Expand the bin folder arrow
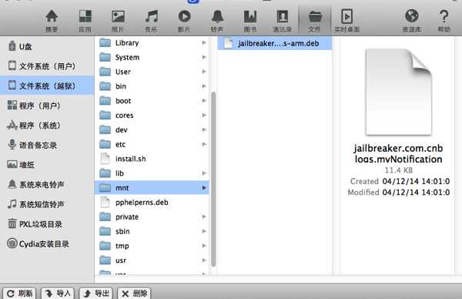Viewport: 462px width, 299px height. pyautogui.click(x=204, y=86)
